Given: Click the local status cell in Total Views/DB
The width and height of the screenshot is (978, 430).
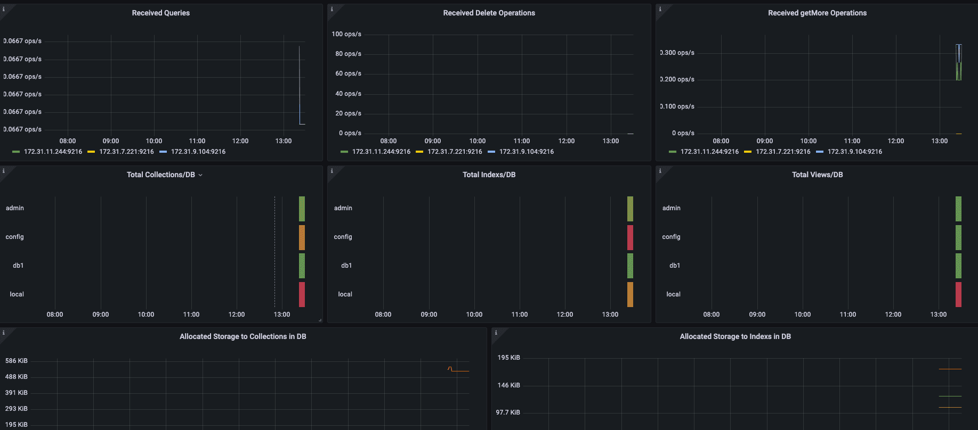Looking at the screenshot, I should tap(958, 294).
